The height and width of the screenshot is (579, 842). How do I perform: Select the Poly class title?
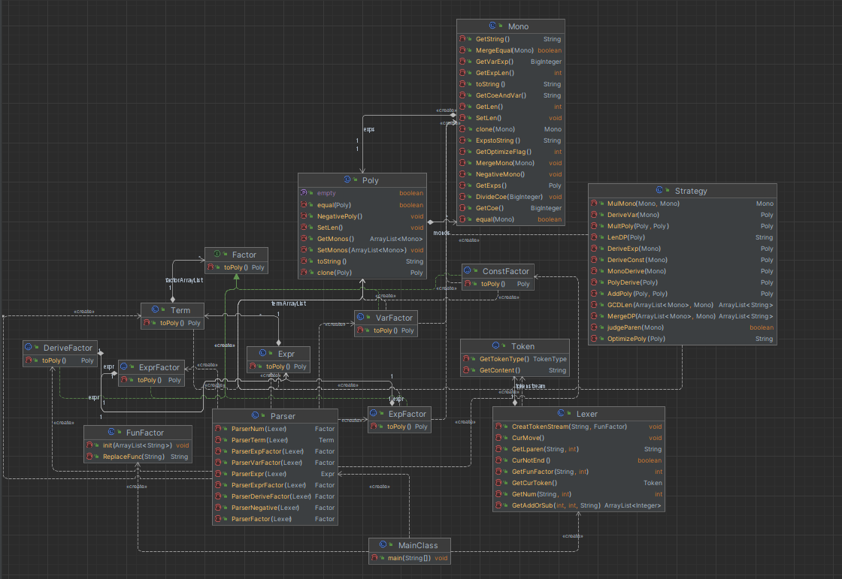[371, 180]
